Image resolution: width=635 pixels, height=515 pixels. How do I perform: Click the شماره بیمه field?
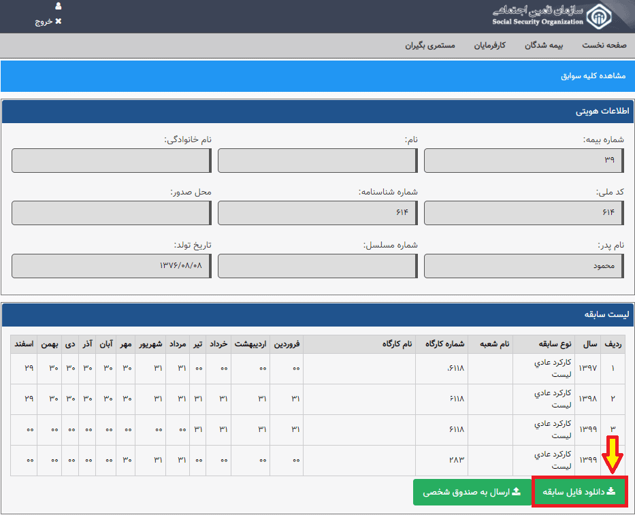(x=523, y=161)
